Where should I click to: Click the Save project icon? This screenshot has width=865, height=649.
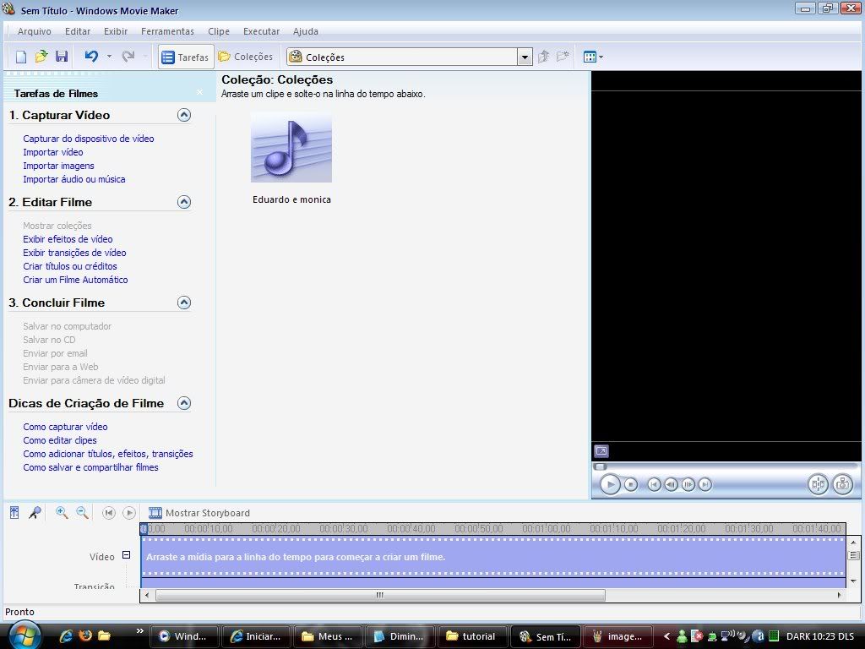(x=62, y=57)
